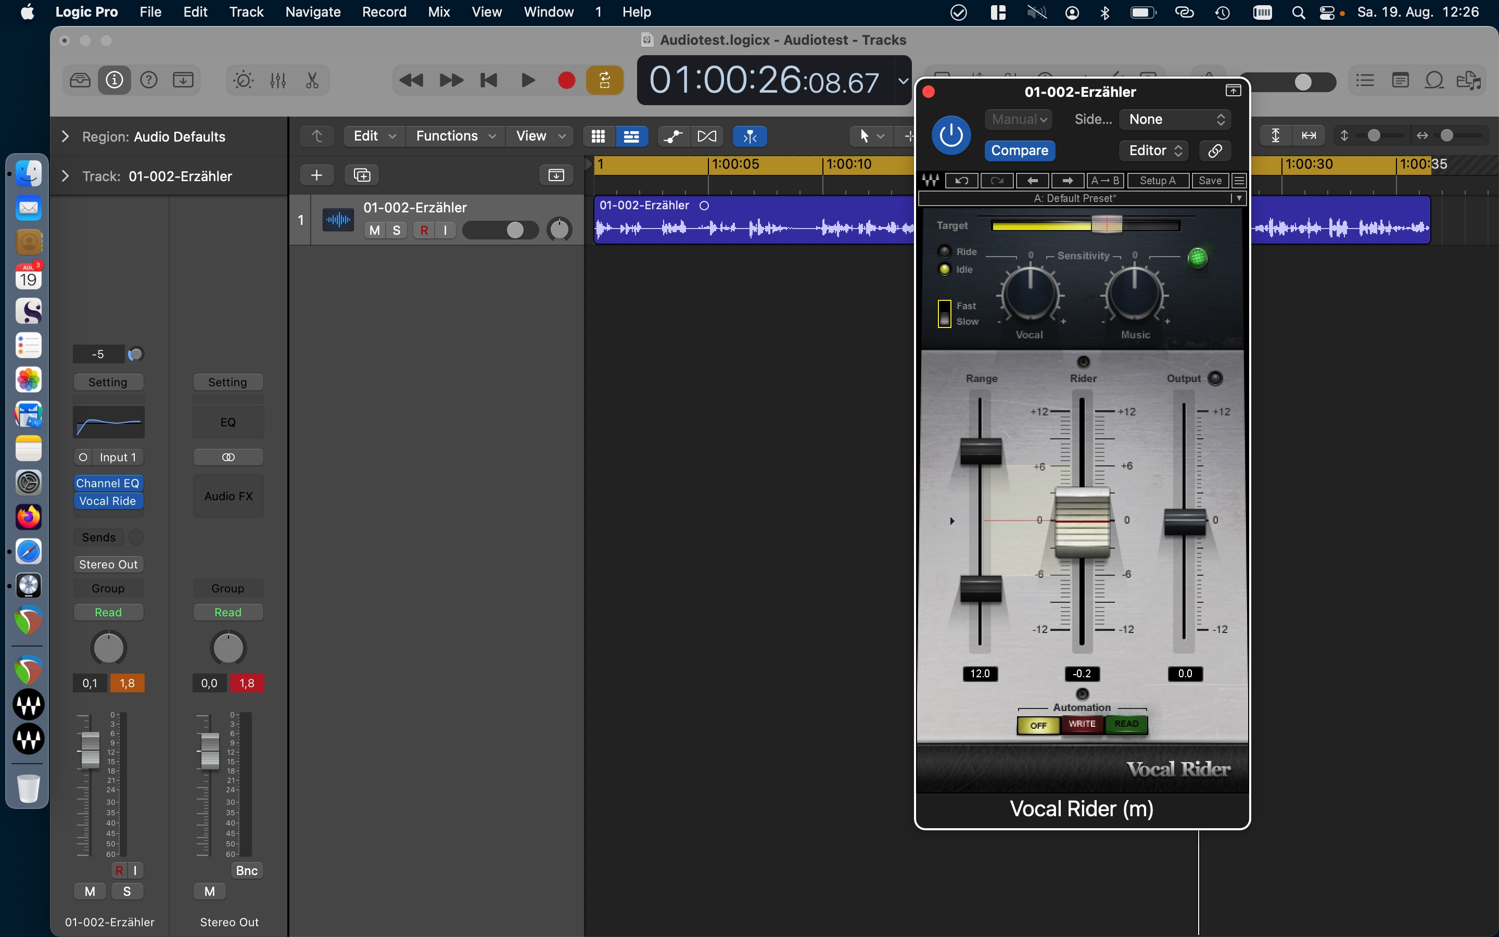Record-enable track with R in track header

point(424,231)
